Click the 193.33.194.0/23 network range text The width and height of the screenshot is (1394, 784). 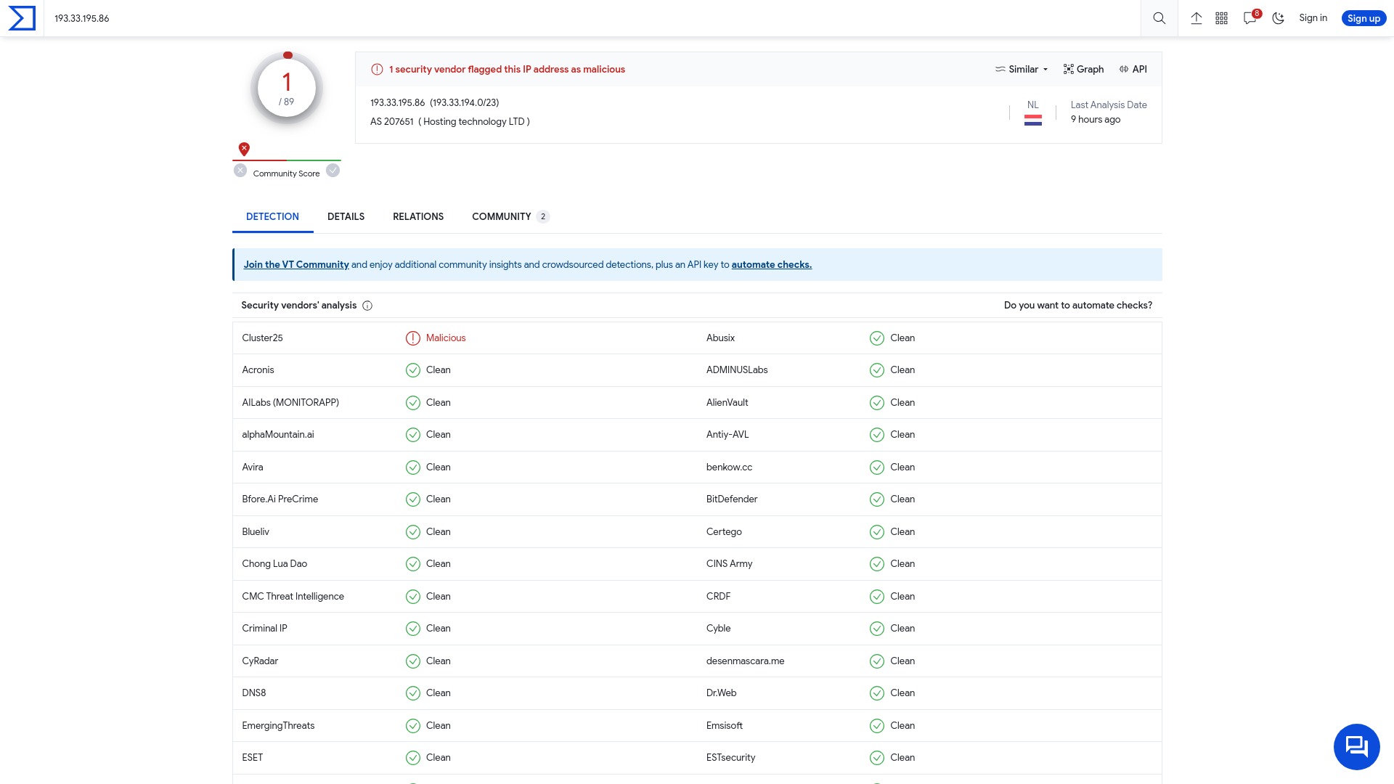tap(465, 103)
